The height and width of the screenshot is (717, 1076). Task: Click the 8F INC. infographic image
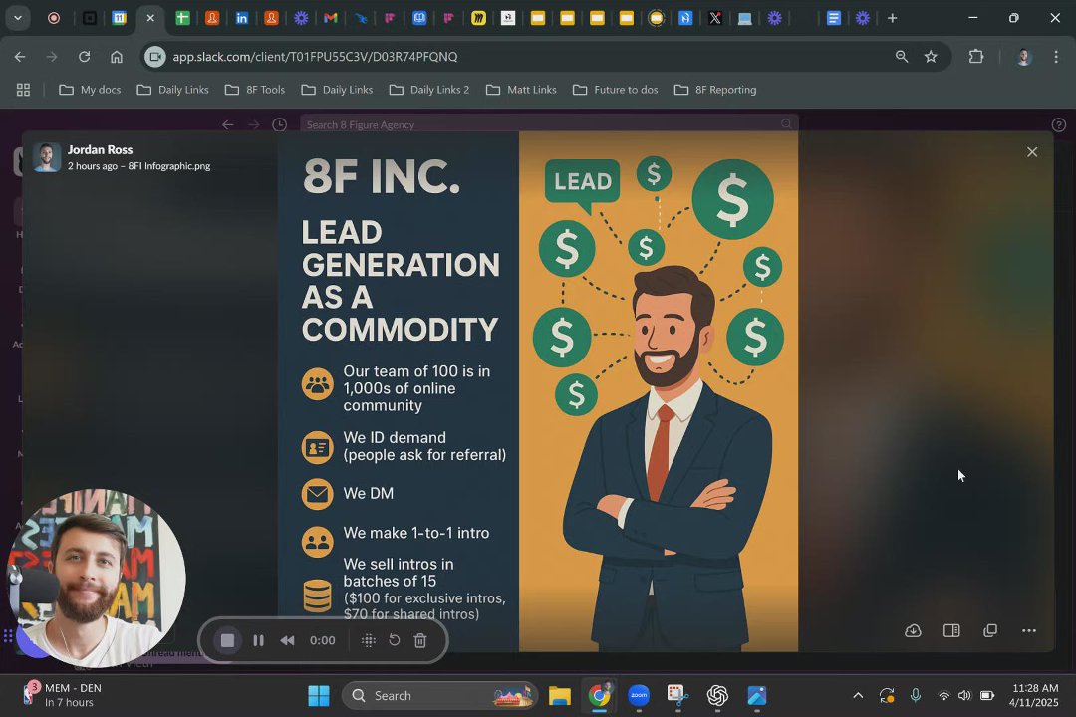click(538, 391)
